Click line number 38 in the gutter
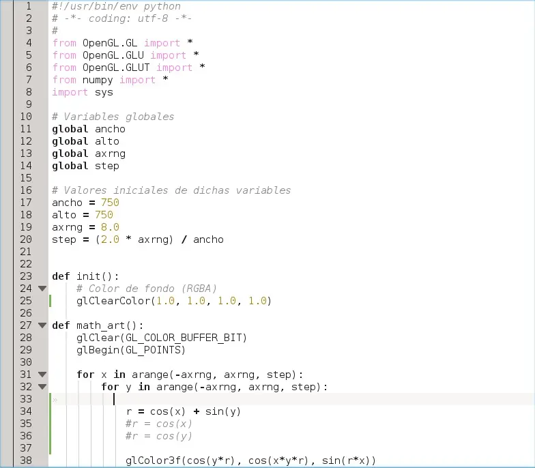This screenshot has height=468, width=535. (26, 460)
